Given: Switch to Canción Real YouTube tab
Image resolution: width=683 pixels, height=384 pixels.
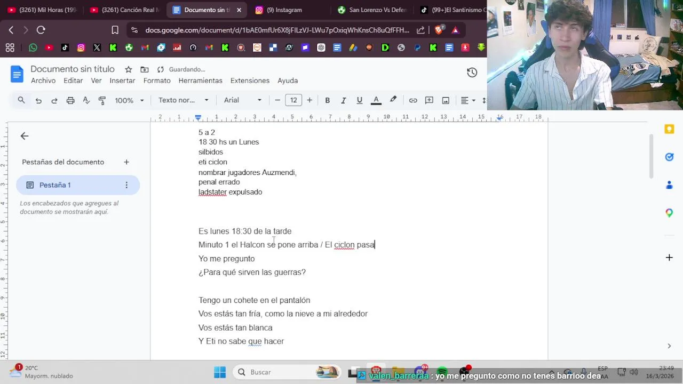Looking at the screenshot, I should coord(125,10).
